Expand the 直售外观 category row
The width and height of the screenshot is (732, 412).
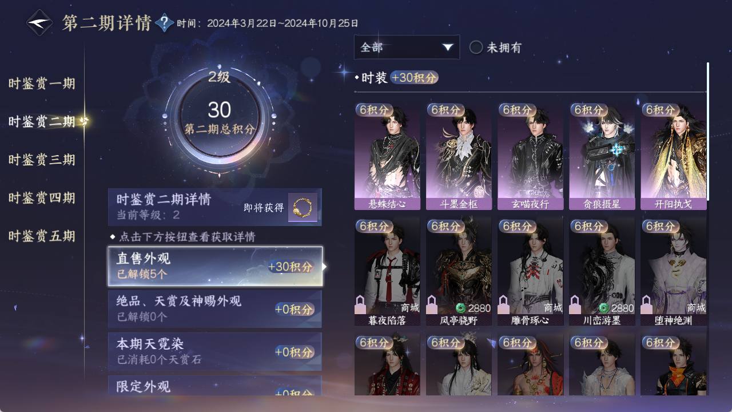[x=215, y=266]
